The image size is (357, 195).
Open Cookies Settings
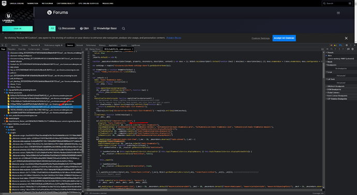pos(260,38)
